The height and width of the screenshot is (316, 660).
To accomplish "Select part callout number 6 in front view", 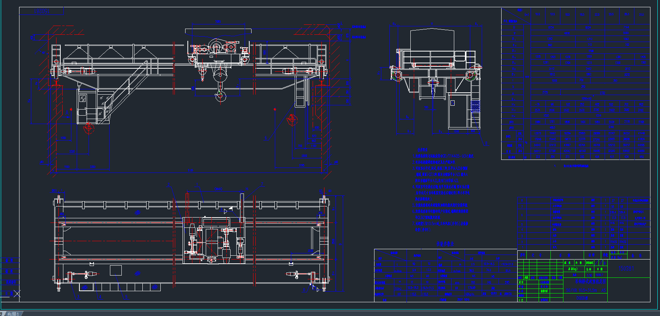I will (266, 138).
